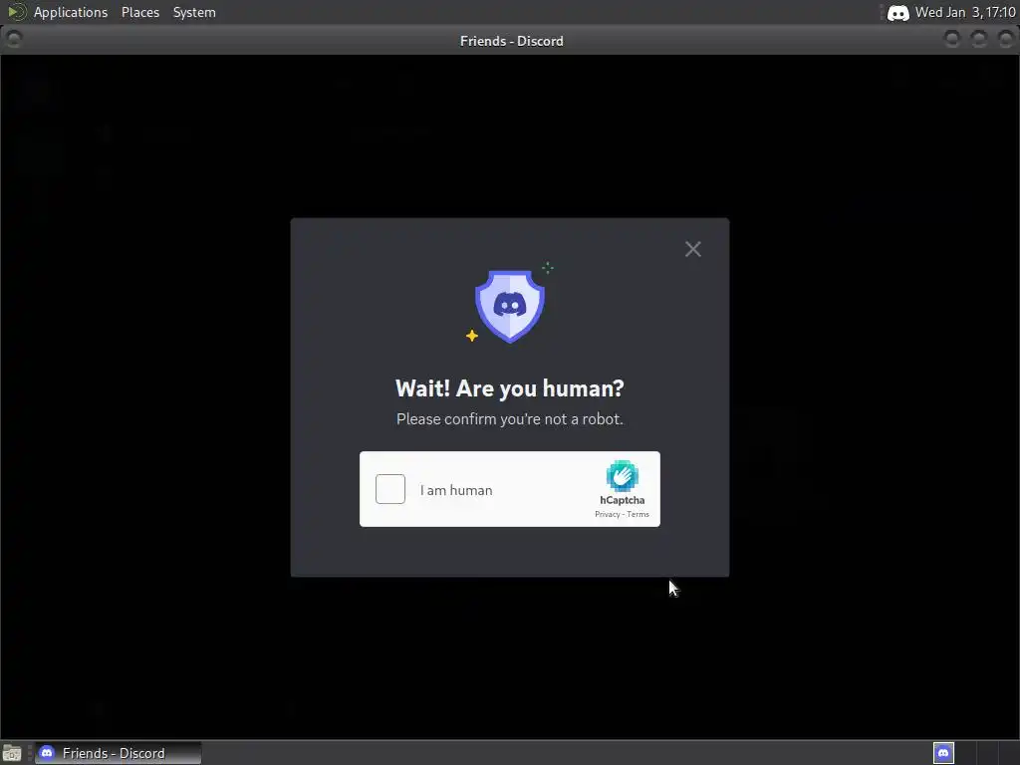Open the hCaptcha Terms link
1020x765 pixels.
tap(637, 514)
